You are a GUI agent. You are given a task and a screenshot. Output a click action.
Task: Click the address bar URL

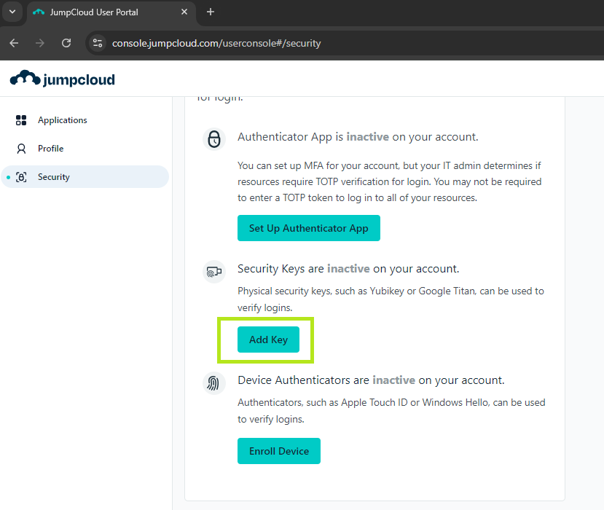(216, 43)
